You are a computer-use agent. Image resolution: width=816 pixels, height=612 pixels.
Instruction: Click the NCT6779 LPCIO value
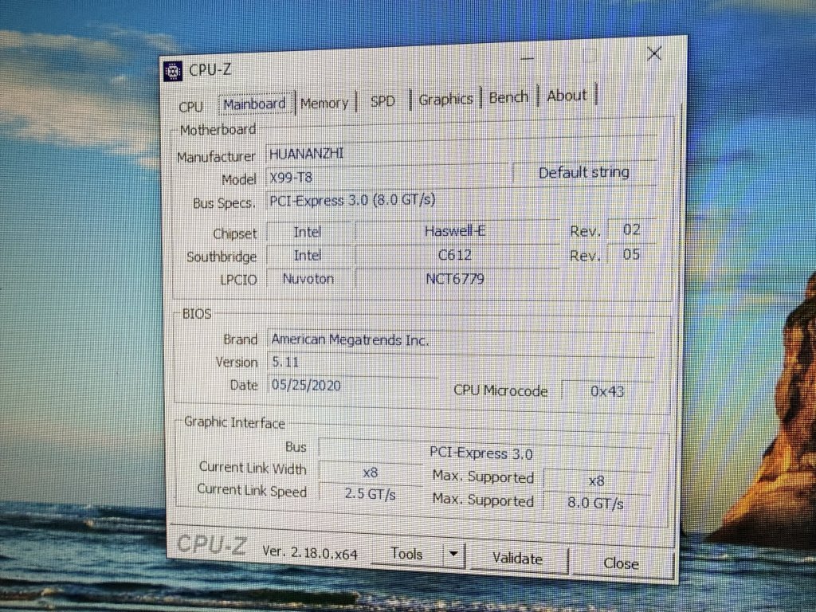(x=456, y=278)
